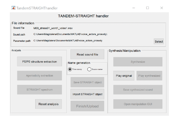The width and height of the screenshot is (180, 119).
Task: Click Save STRAIGHT object
Action: pos(87,82)
